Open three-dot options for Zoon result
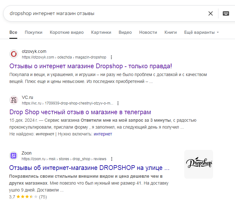The image size is (235, 204). (112, 159)
